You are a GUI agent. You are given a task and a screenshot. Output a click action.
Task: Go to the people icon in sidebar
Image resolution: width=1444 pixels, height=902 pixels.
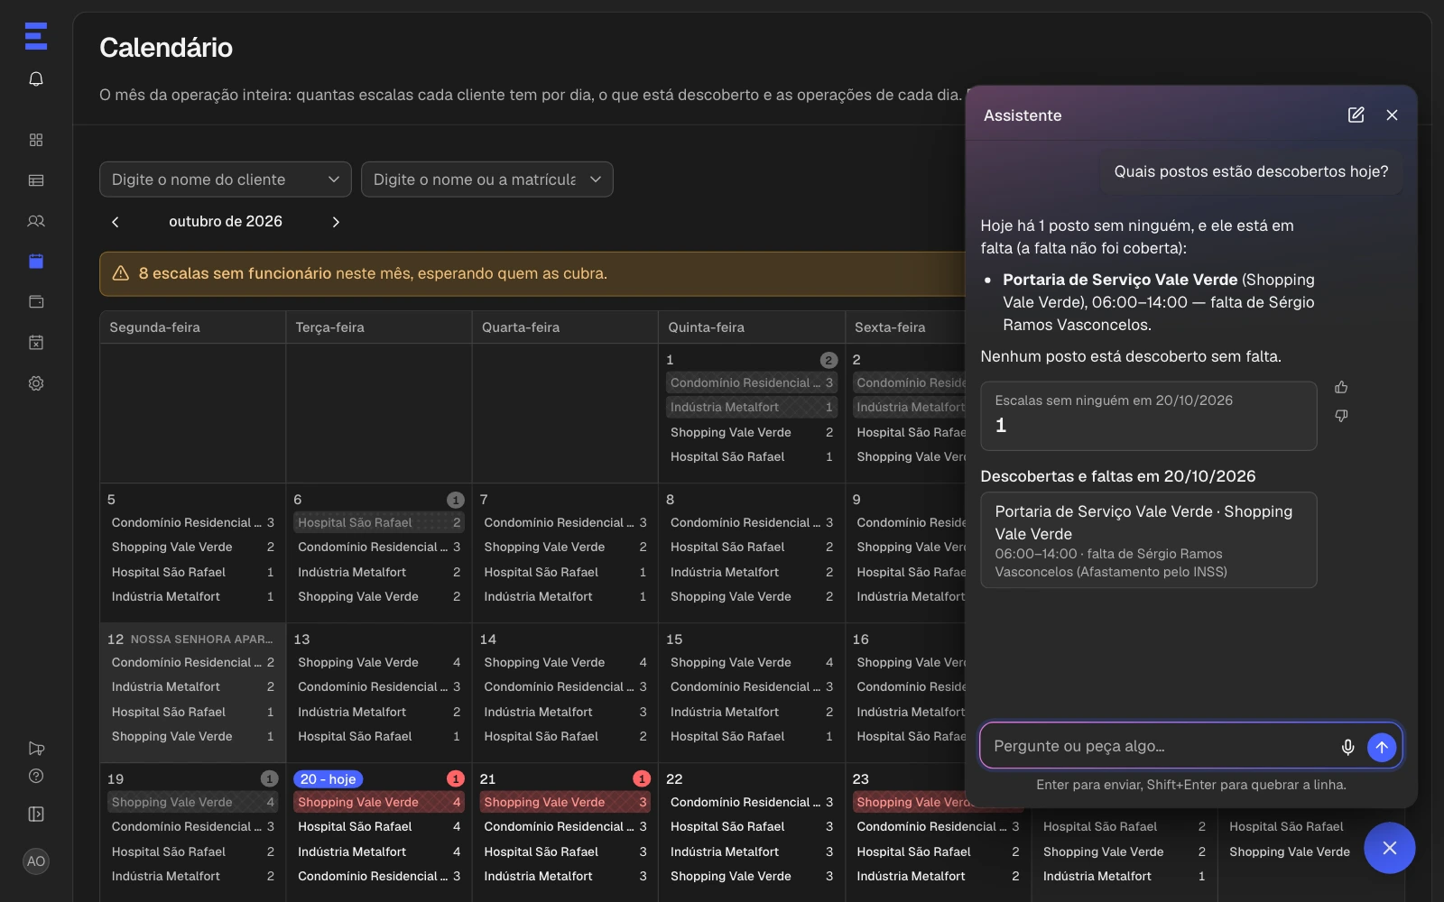[36, 221]
